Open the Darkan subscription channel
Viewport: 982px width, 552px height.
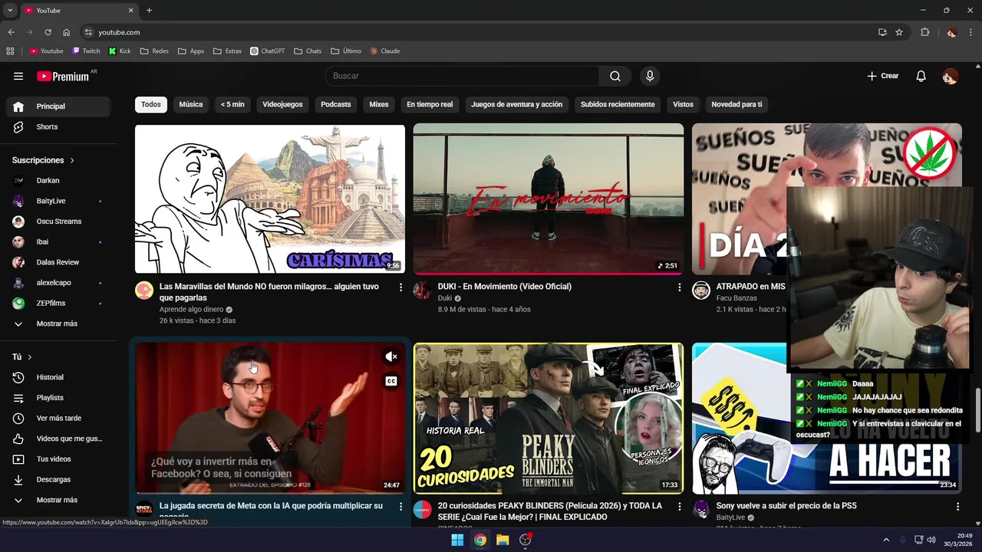(x=58, y=181)
